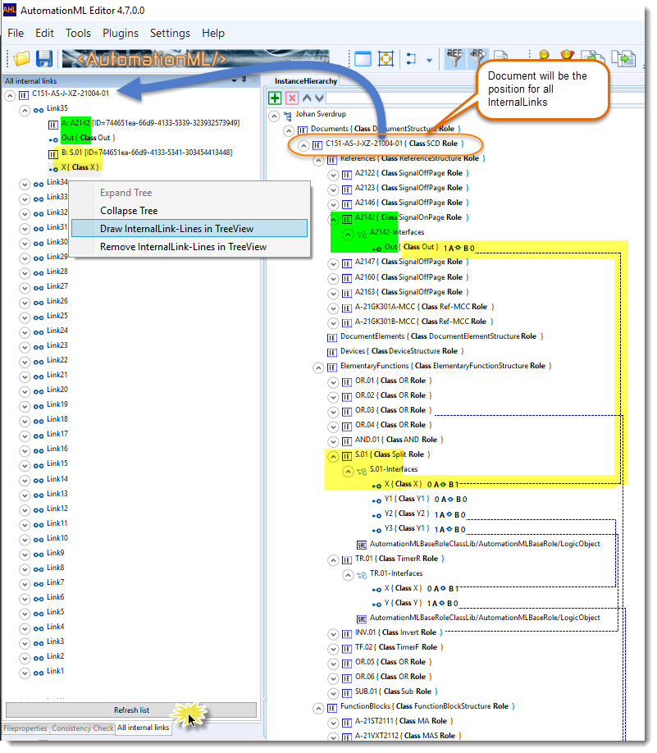This screenshot has height=753, width=657.
Task: Move the element up with the up arrow icon
Action: 307,98
